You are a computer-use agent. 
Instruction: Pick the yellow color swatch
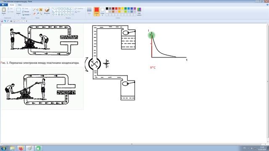point(122,8)
